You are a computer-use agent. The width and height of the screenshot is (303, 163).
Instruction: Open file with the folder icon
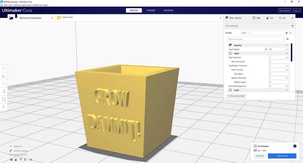[x=11, y=18]
